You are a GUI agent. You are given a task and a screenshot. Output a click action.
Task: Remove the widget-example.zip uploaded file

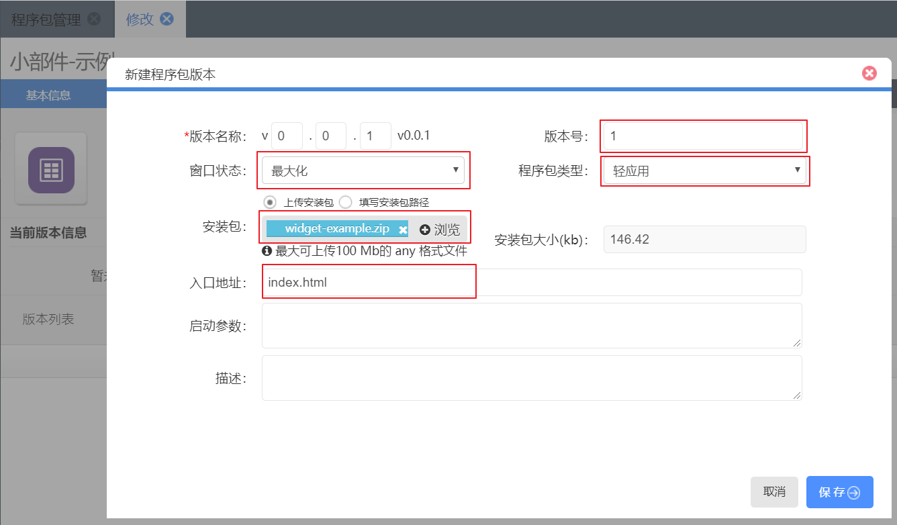403,230
